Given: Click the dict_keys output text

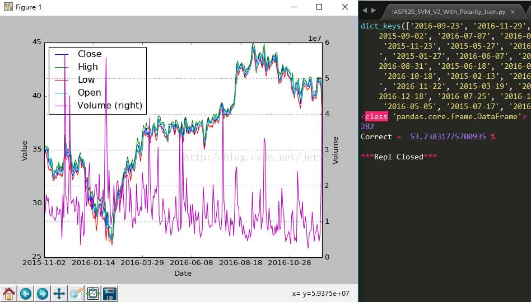Looking at the screenshot, I should tap(381, 26).
